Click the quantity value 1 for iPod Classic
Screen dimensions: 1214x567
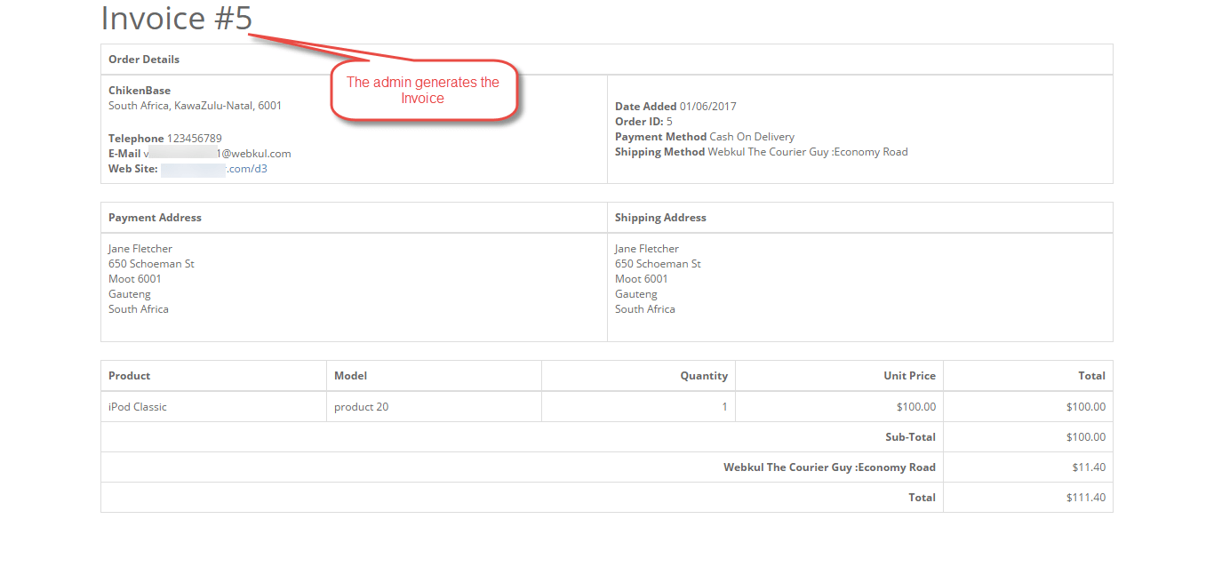click(x=723, y=406)
